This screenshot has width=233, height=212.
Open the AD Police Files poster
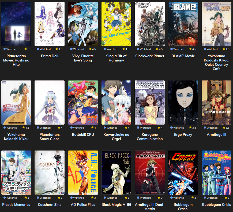(x=83, y=172)
